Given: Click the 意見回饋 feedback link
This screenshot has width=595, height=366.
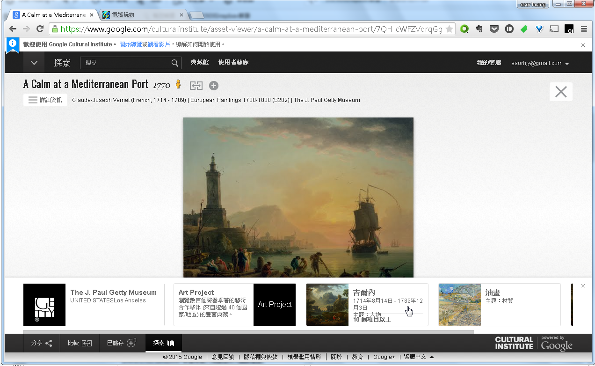Looking at the screenshot, I should pyautogui.click(x=223, y=357).
